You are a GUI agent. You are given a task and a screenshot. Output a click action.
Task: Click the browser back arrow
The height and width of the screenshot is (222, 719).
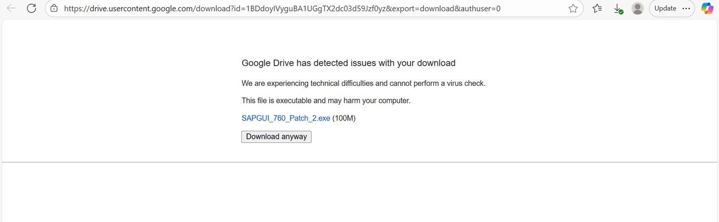click(x=11, y=8)
